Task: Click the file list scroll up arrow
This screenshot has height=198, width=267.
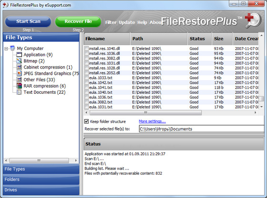Action: 261,35
